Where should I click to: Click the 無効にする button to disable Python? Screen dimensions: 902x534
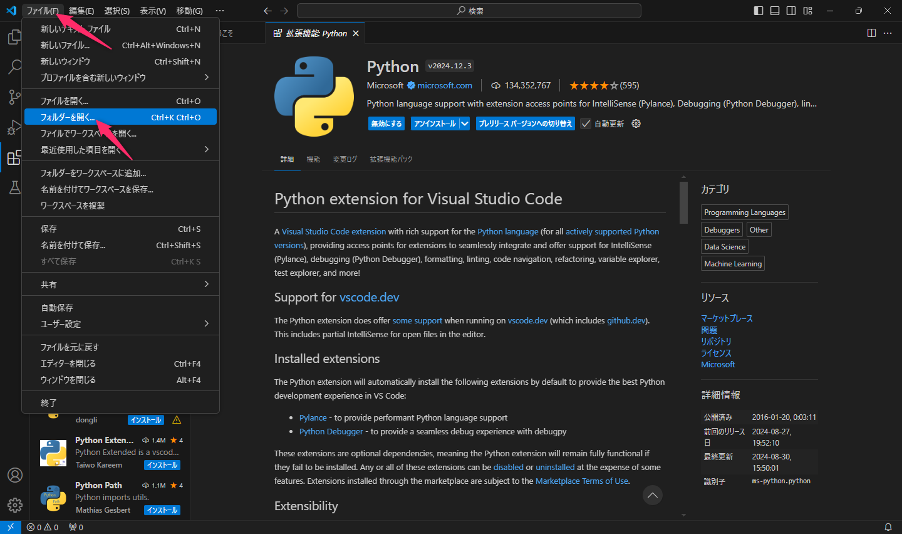coord(386,123)
